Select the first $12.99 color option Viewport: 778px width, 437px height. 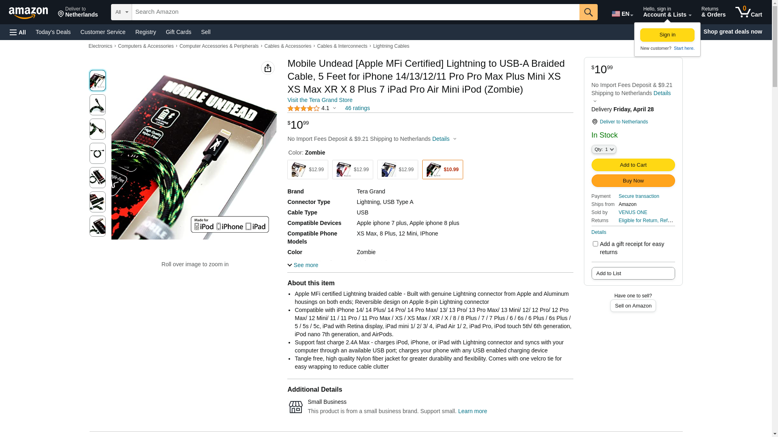(x=308, y=170)
